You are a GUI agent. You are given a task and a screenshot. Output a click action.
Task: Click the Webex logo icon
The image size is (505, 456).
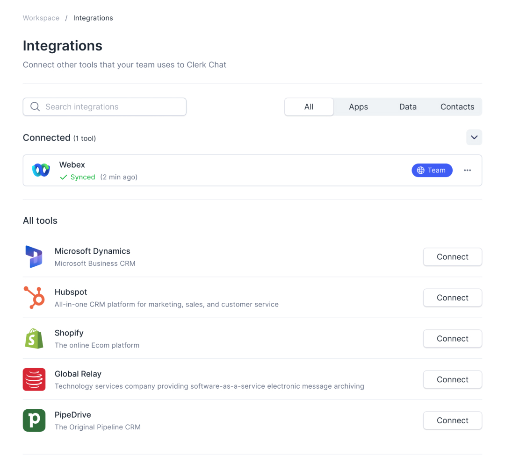[41, 170]
